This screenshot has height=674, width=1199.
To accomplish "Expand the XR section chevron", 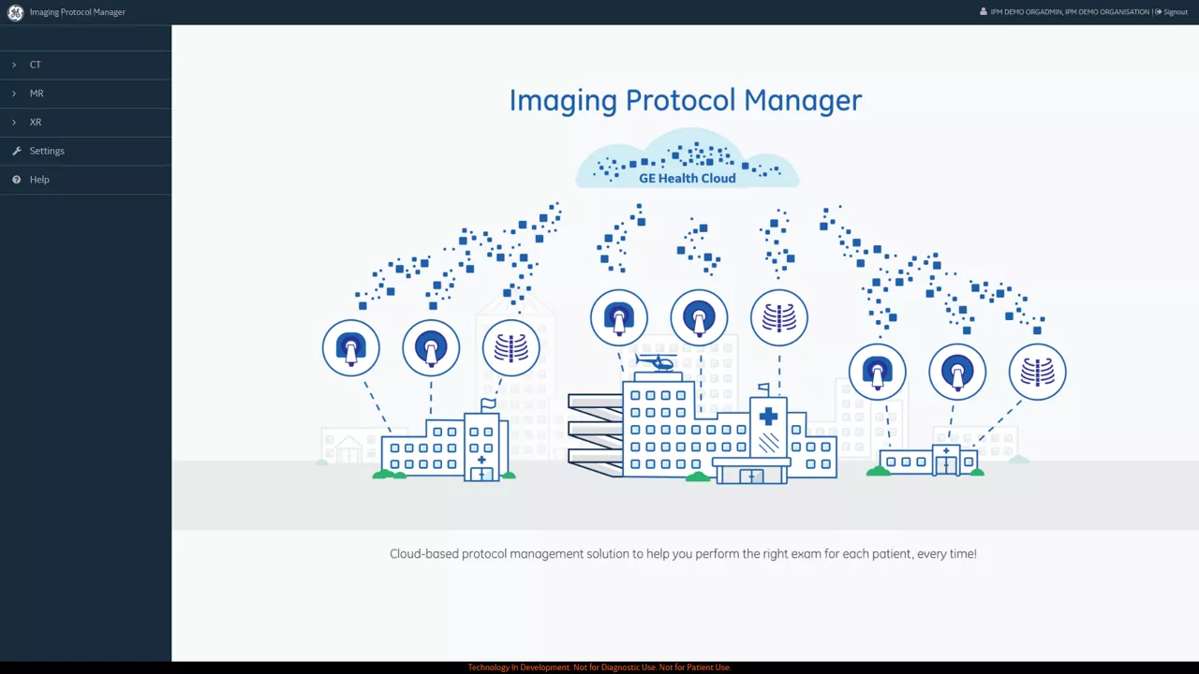I will pyautogui.click(x=14, y=123).
